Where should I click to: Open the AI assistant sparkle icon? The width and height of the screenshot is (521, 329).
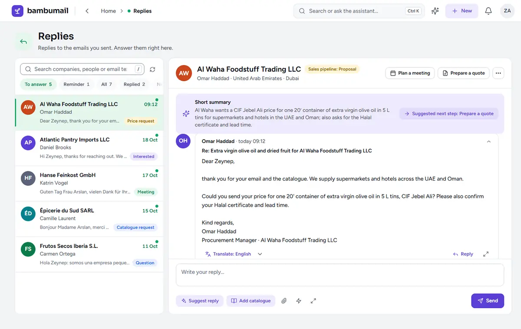[435, 11]
